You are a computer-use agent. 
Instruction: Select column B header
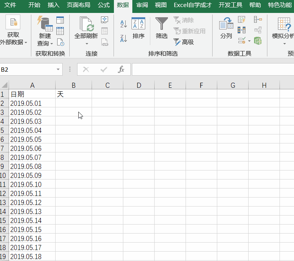tap(74, 85)
